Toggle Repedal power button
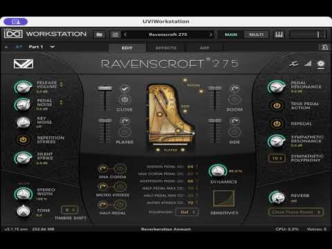Screen dimensions: 332x249 pos(277,124)
